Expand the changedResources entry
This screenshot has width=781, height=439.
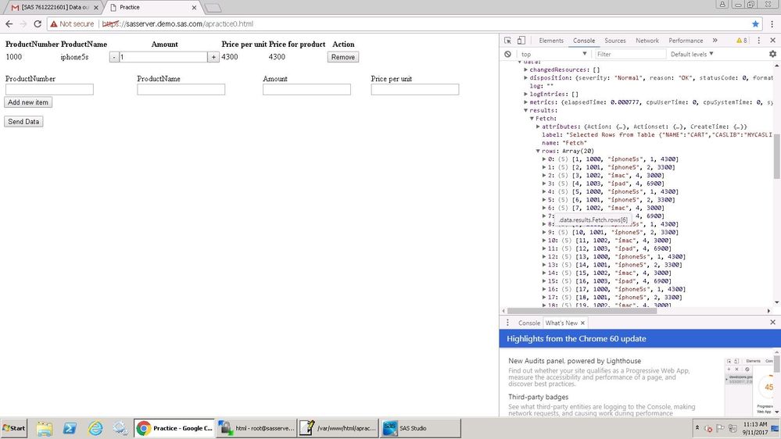pyautogui.click(x=525, y=70)
